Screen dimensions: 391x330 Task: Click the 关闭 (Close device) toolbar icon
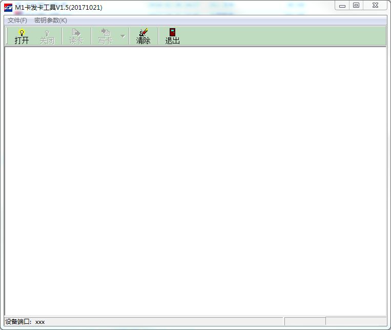pyautogui.click(x=47, y=36)
